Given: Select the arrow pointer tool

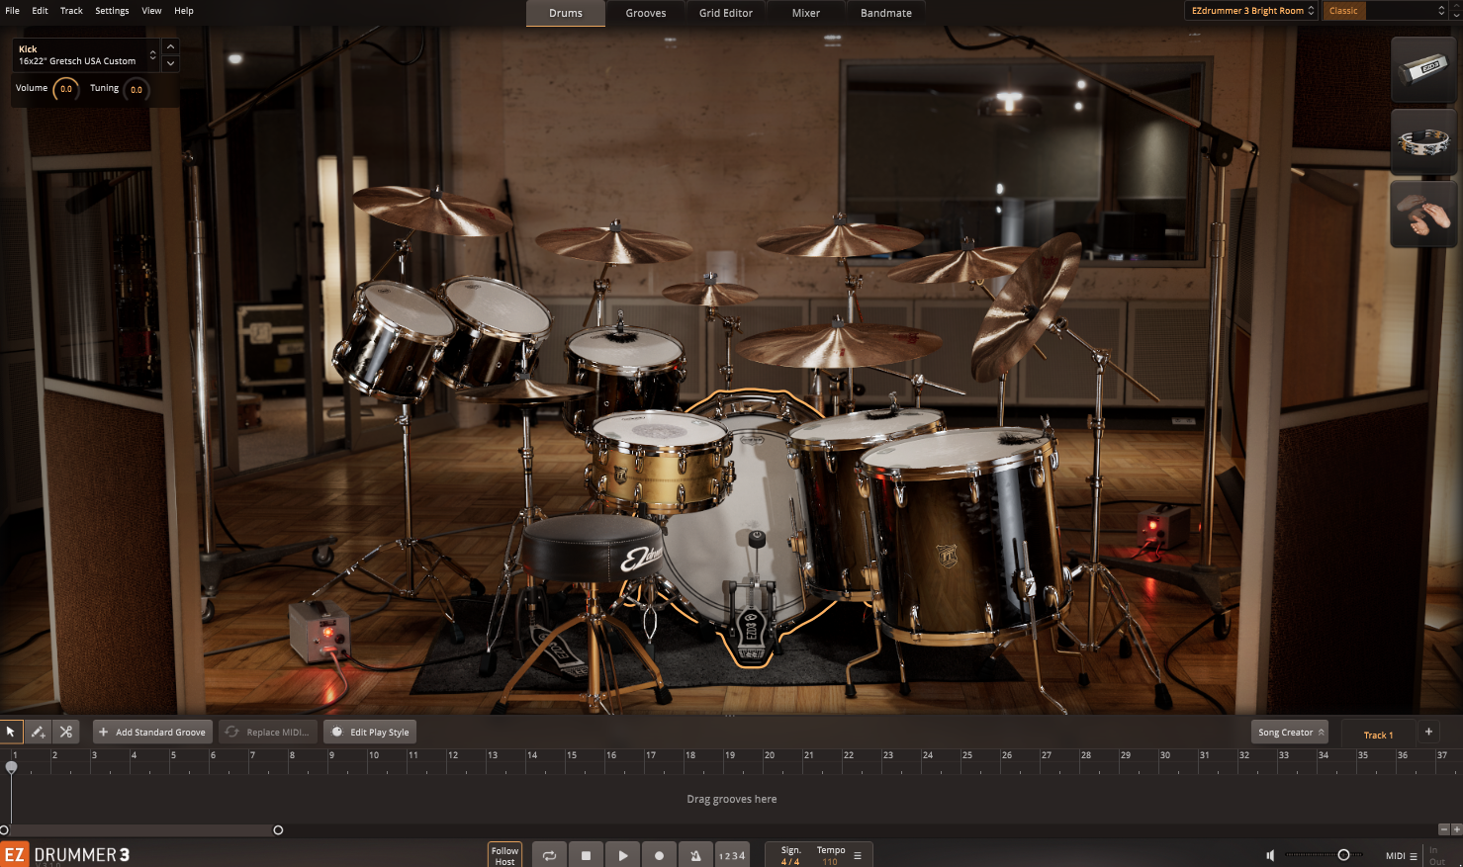Looking at the screenshot, I should click(11, 732).
